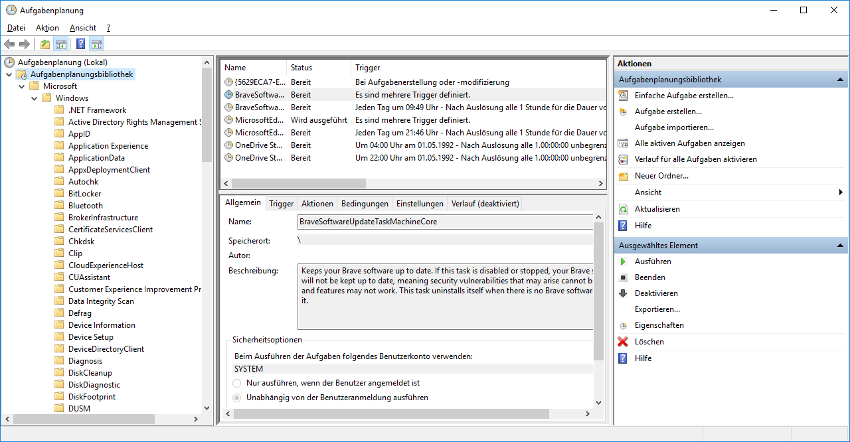Click Hilfe icon under Ausgewähltes Element

pyautogui.click(x=623, y=358)
